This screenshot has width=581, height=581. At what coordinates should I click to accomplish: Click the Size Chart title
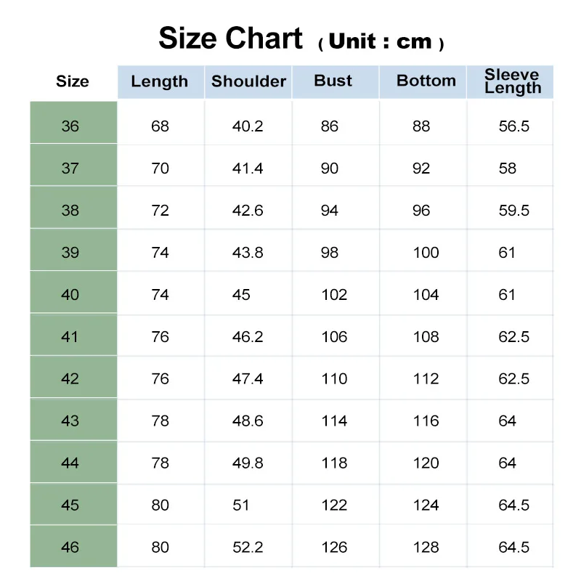[x=230, y=38]
